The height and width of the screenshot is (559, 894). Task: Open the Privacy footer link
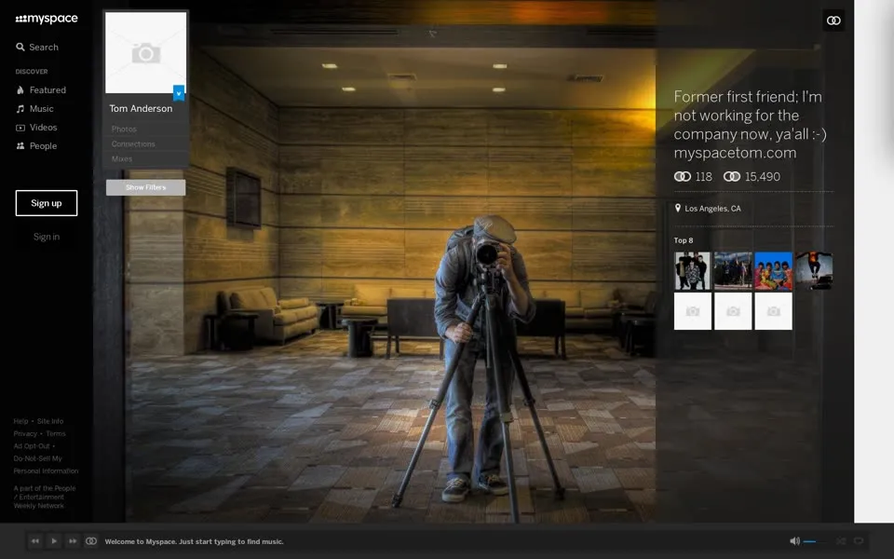click(25, 434)
